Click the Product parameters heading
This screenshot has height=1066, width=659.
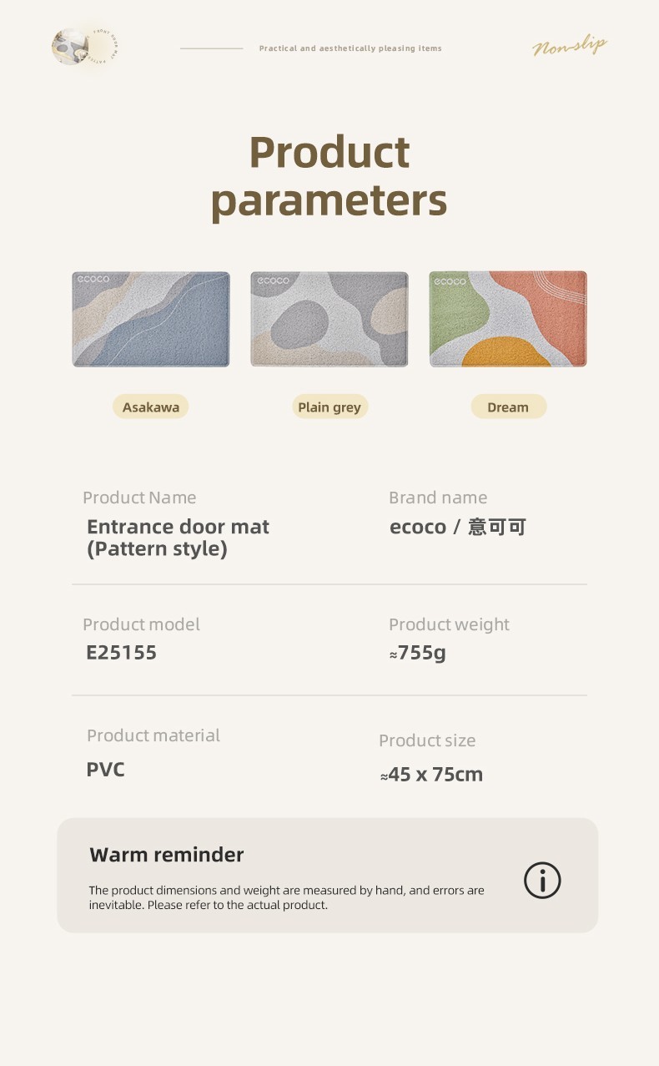pyautogui.click(x=329, y=177)
